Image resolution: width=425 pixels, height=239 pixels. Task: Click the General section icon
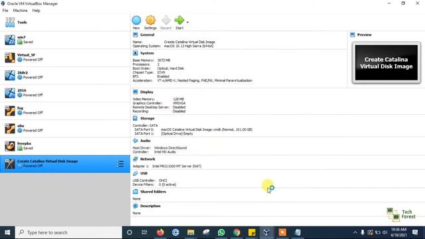coord(135,35)
